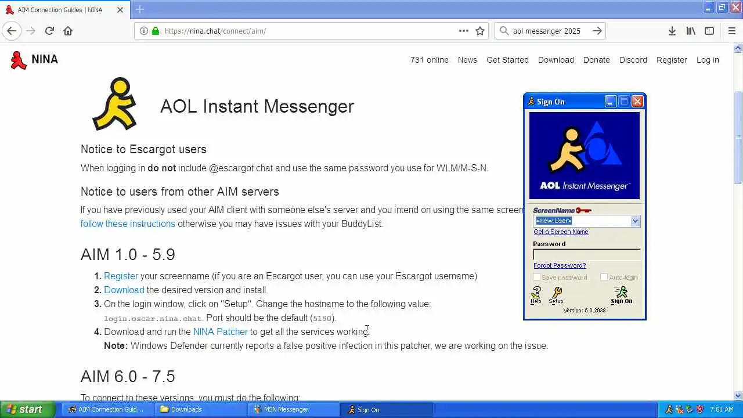Open a new tab with plus button
743x418 pixels.
click(x=140, y=9)
